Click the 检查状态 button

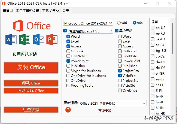tap(31, 110)
